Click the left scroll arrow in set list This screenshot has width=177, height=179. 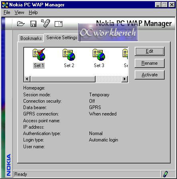27,79
